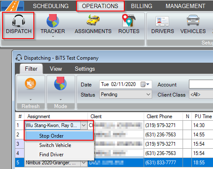Click the road logo application icon

coord(12,6)
